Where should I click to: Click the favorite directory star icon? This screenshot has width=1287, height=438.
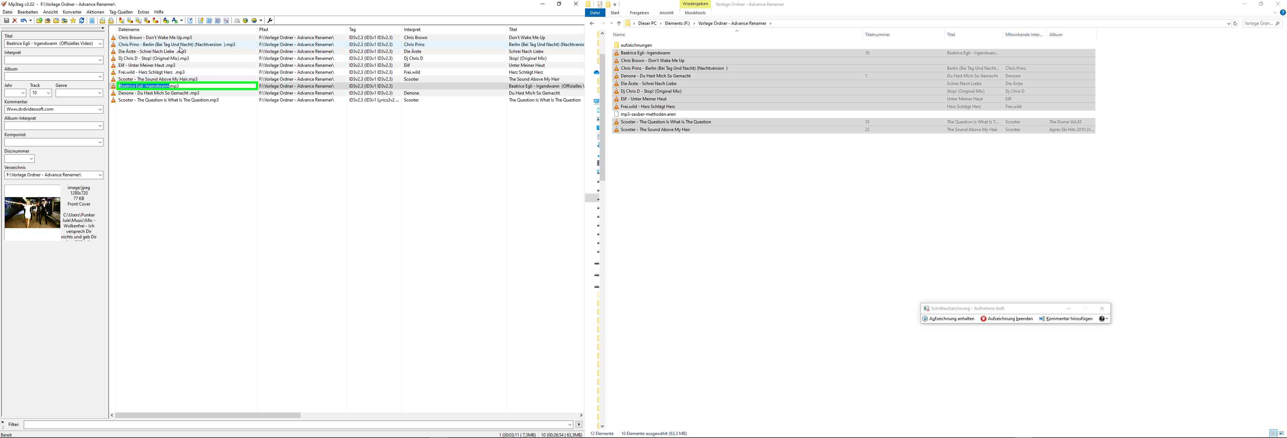(x=73, y=20)
